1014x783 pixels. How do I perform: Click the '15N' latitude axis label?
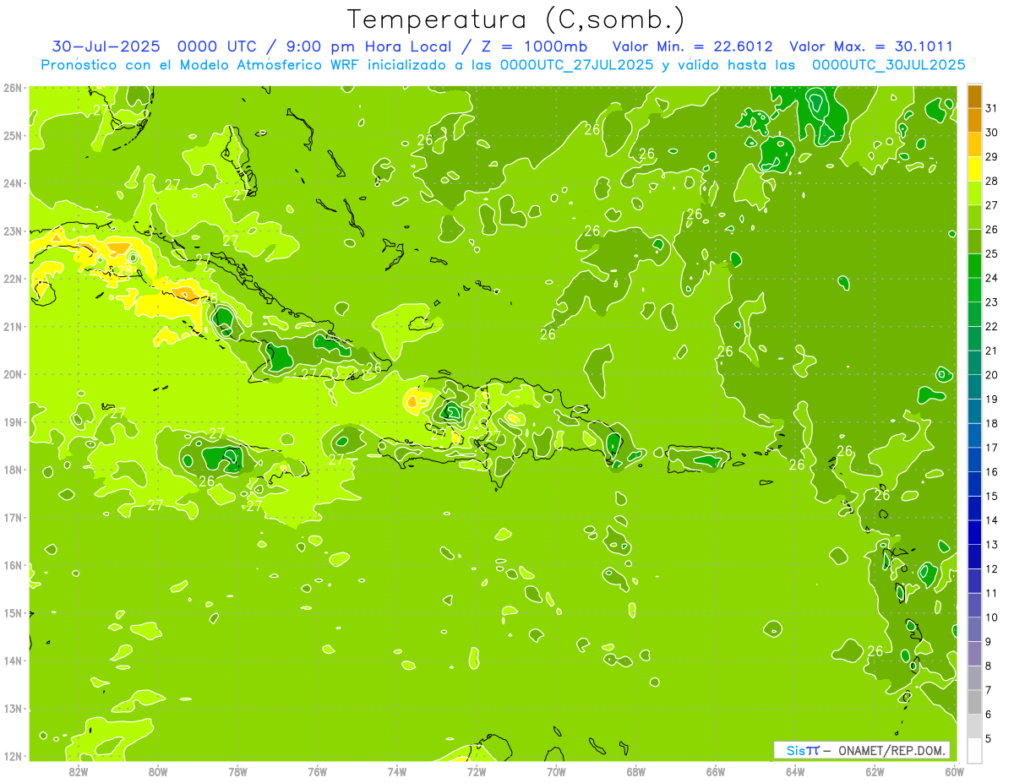point(14,612)
